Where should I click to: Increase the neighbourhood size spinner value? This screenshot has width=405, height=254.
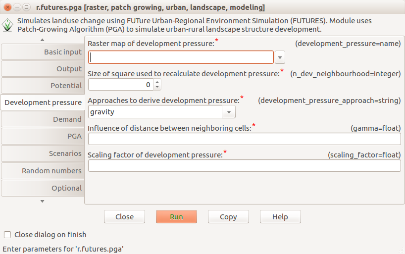[x=157, y=82]
